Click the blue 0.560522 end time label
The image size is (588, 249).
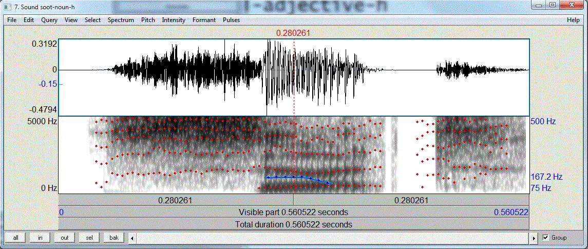(x=511, y=213)
